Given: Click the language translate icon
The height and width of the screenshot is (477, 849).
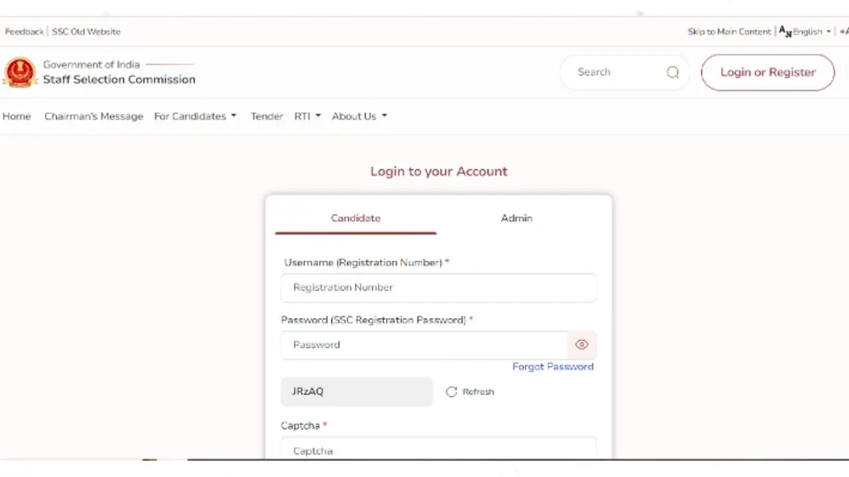Looking at the screenshot, I should tap(785, 31).
